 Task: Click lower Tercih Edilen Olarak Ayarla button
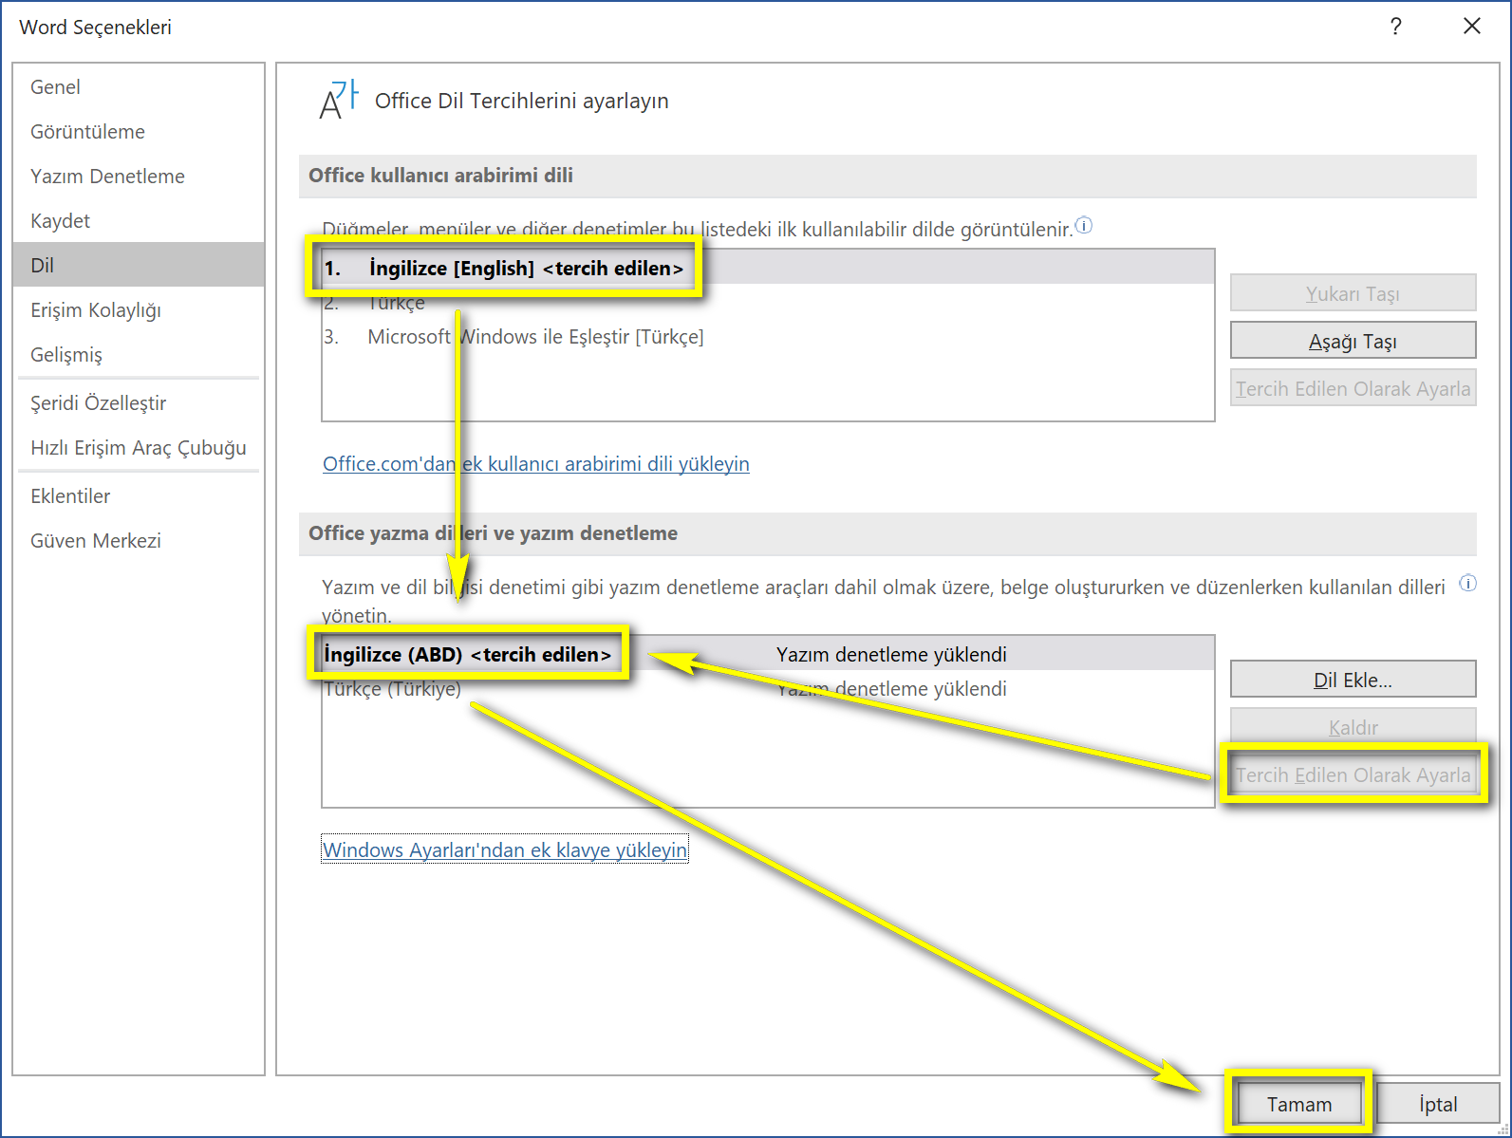pos(1353,774)
